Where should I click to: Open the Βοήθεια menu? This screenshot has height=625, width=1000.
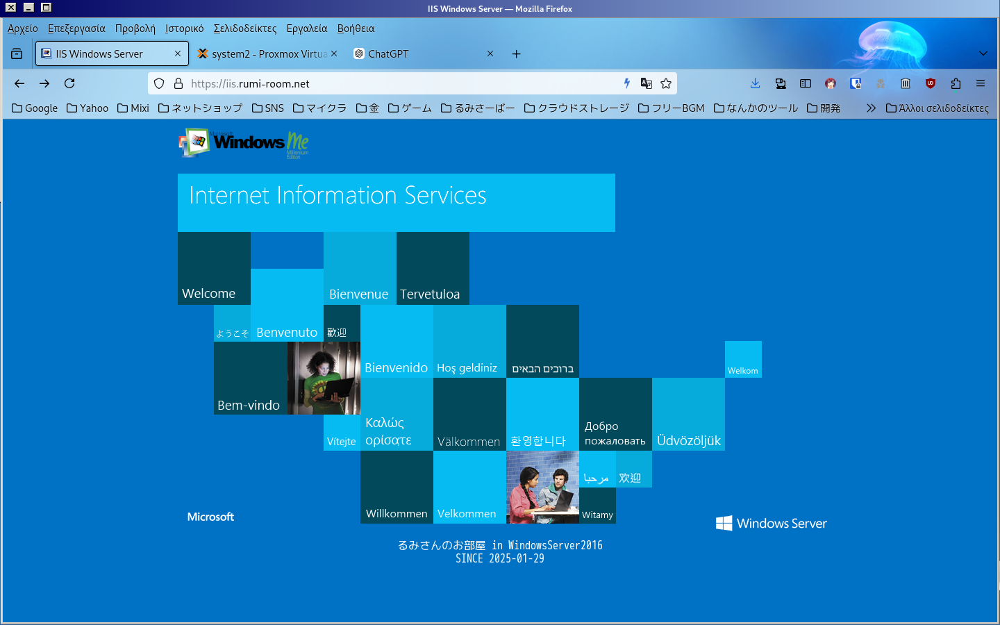356,28
